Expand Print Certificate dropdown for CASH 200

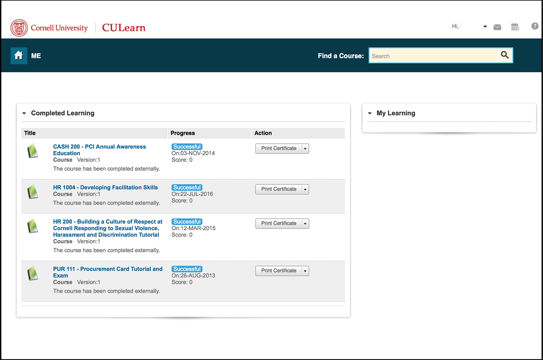click(305, 148)
